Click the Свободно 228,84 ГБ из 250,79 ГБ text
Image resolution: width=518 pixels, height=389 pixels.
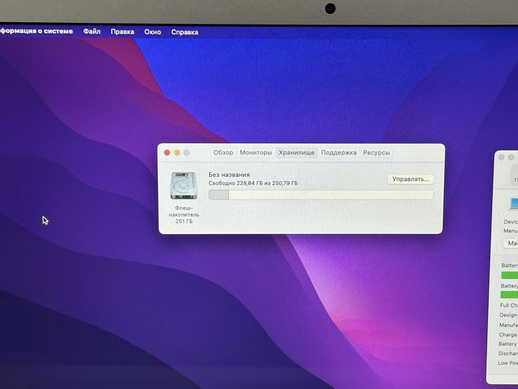coord(253,183)
